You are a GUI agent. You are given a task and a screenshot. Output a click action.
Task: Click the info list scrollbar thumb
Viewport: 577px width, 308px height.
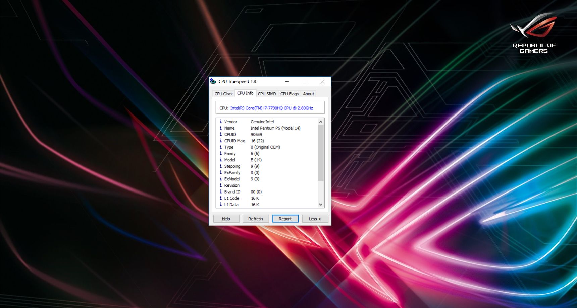coord(321,153)
